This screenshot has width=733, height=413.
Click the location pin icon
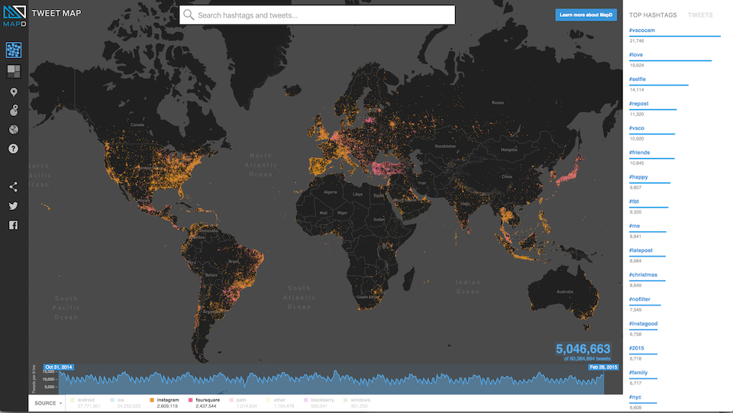pyautogui.click(x=14, y=92)
